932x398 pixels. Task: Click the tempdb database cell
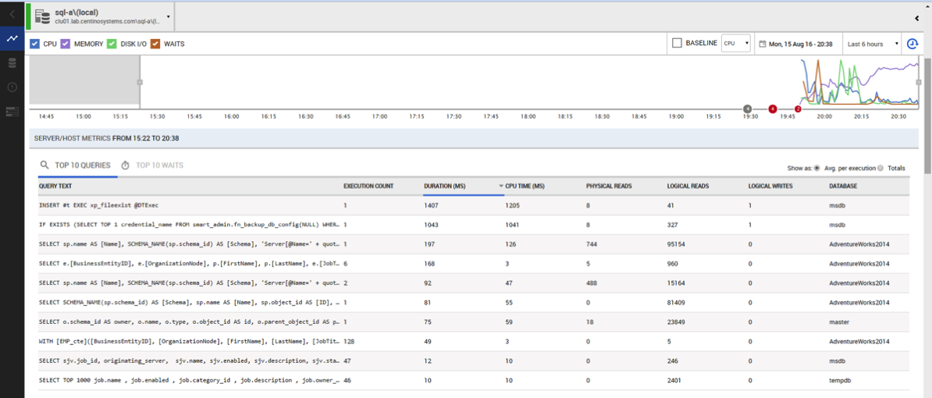[x=841, y=380]
